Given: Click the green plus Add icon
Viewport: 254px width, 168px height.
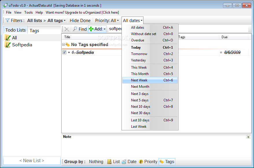Looking at the screenshot, I should click(x=91, y=29).
